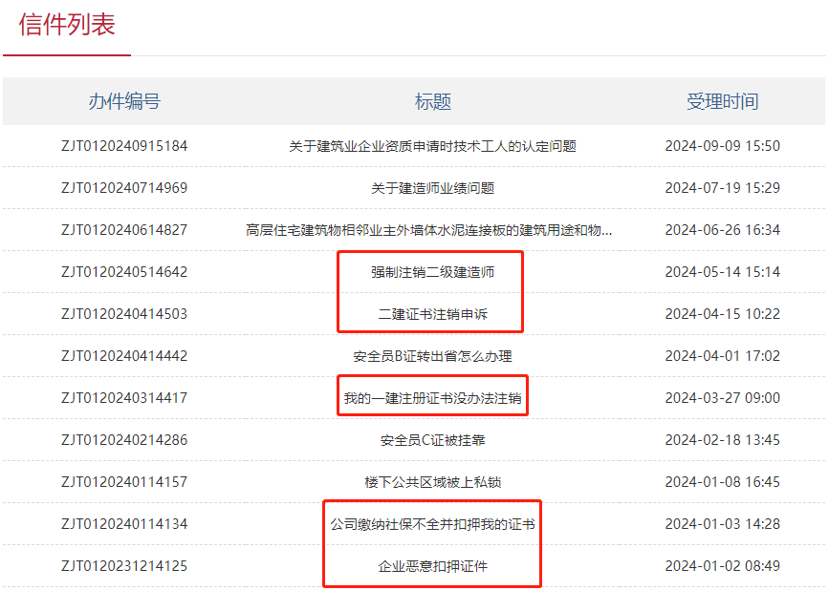
Task: Open letter 安全员C证被挂靠
Action: pos(432,440)
